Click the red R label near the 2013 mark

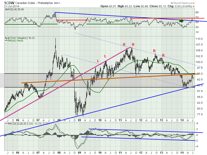(x=163, y=55)
